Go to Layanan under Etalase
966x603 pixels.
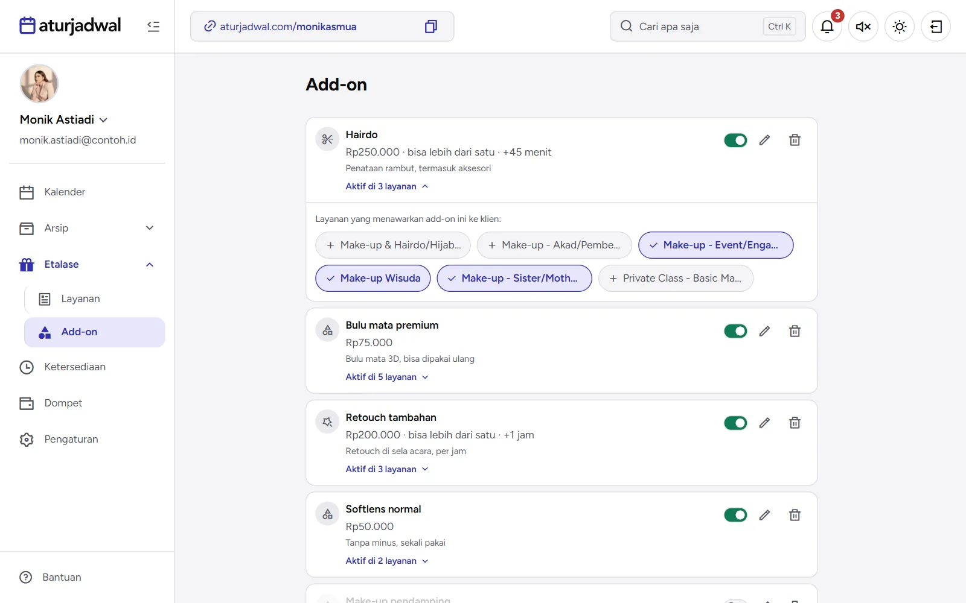pos(95,298)
